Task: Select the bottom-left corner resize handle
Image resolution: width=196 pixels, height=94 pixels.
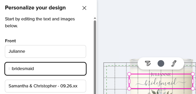Action: click(129, 89)
